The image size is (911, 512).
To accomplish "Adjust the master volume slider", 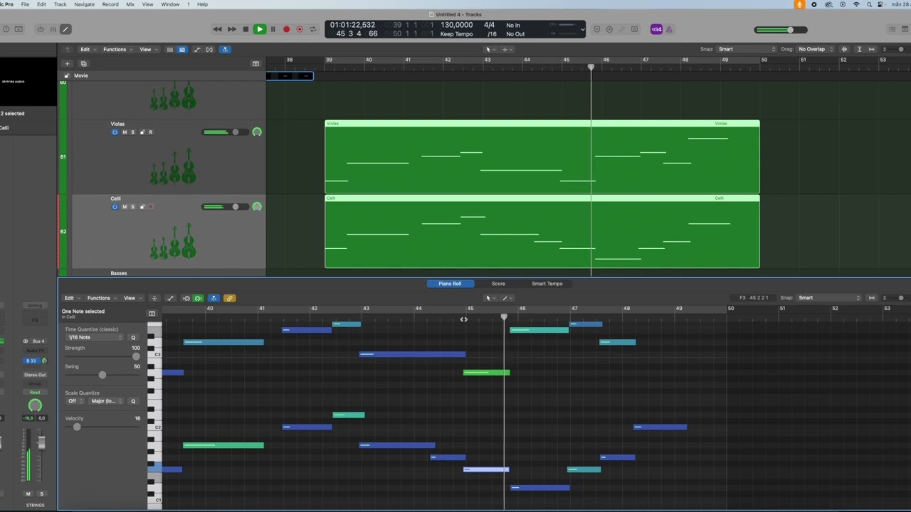I will pos(781,30).
